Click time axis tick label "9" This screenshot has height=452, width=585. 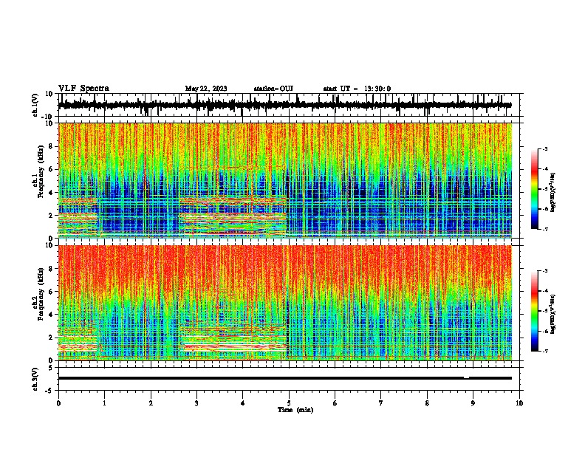[x=473, y=403]
